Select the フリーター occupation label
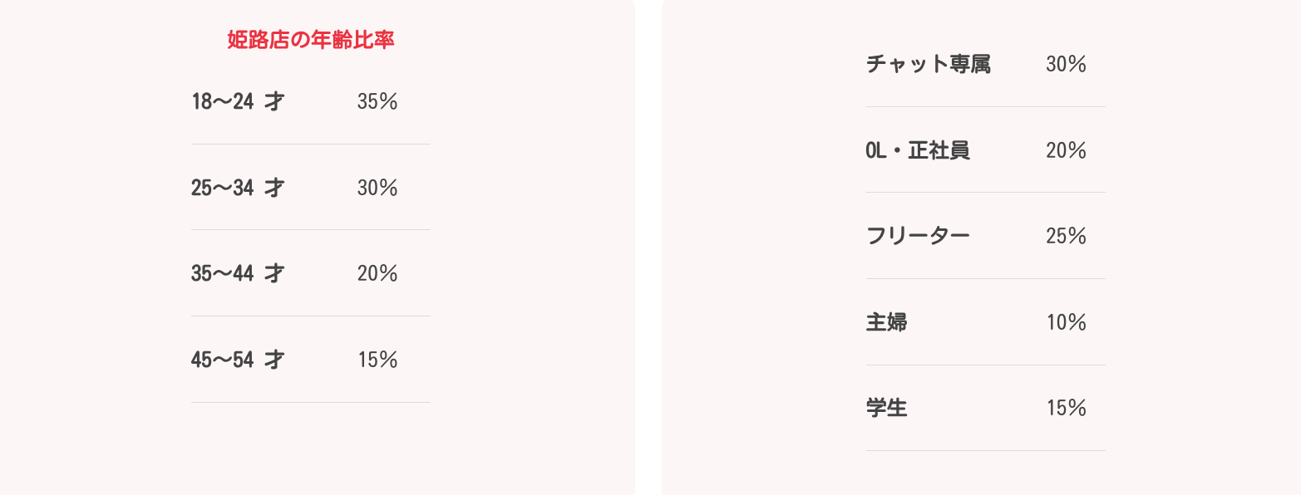 pos(918,237)
